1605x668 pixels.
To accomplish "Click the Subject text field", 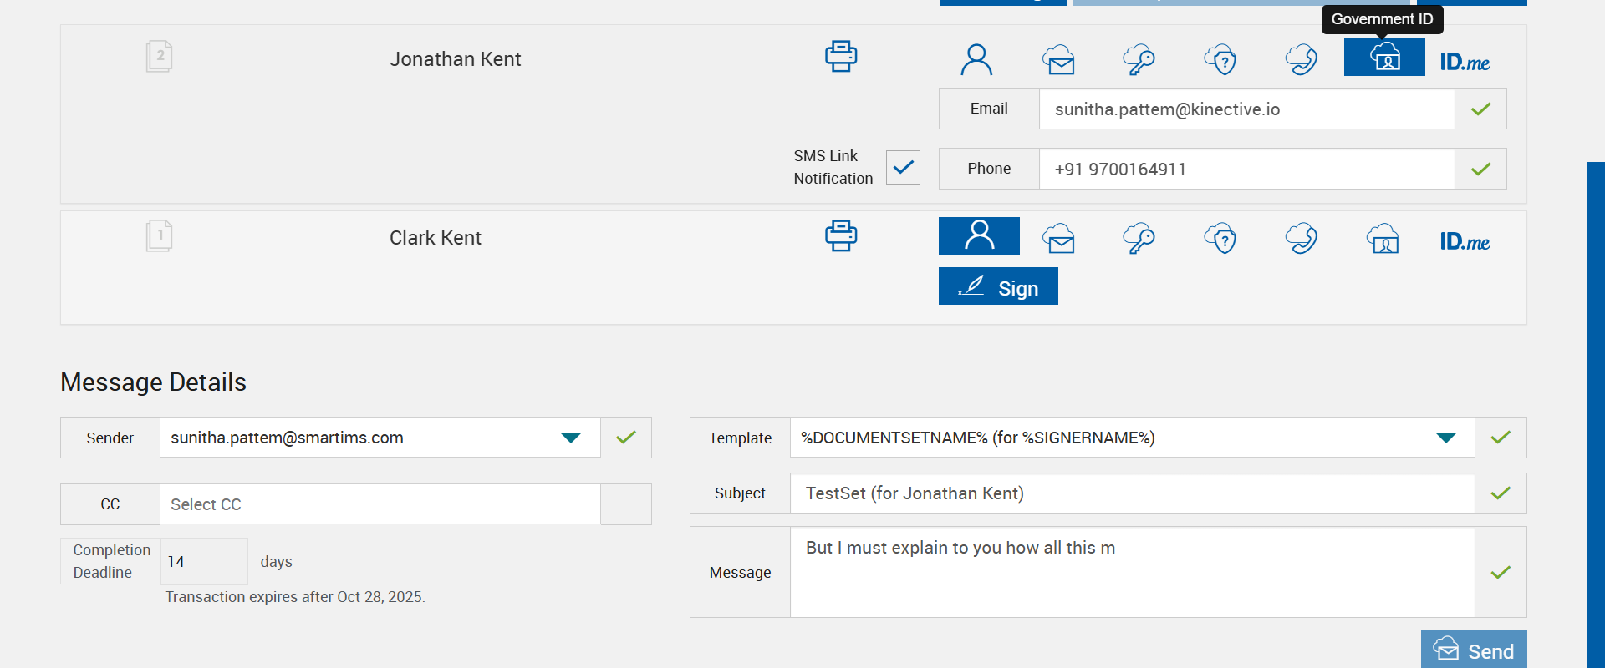I will [1132, 493].
